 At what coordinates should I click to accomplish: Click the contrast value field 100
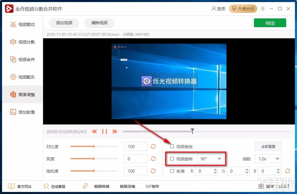click(x=135, y=146)
